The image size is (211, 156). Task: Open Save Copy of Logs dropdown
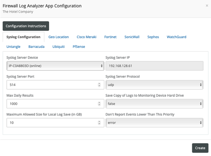tap(154, 104)
